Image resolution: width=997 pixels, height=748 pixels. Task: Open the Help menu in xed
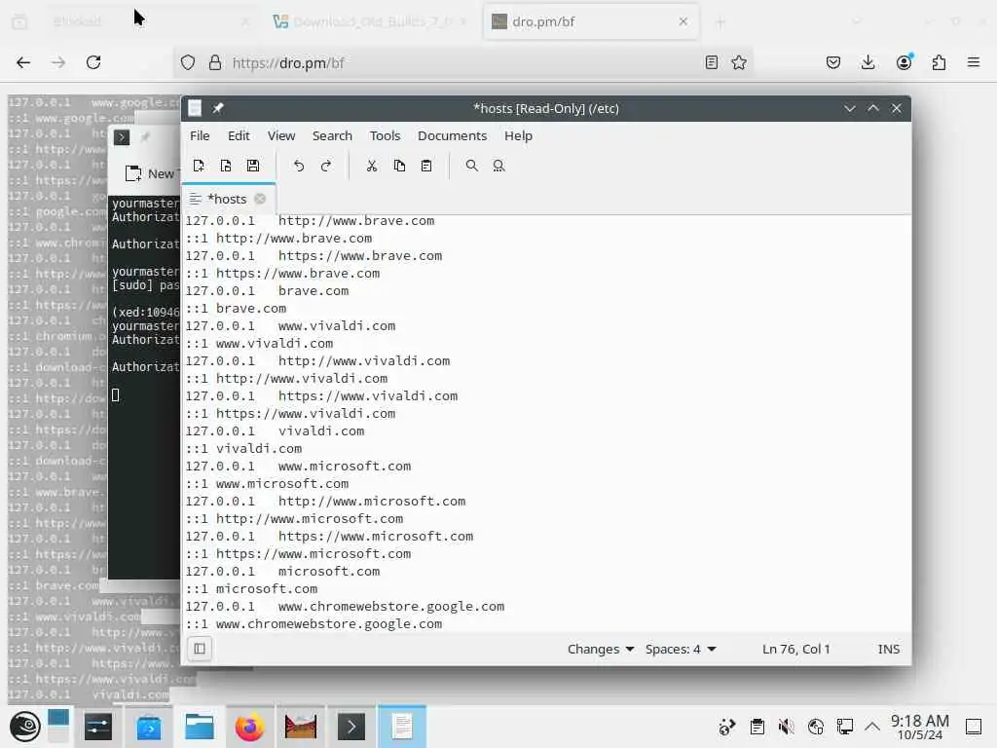click(x=518, y=135)
